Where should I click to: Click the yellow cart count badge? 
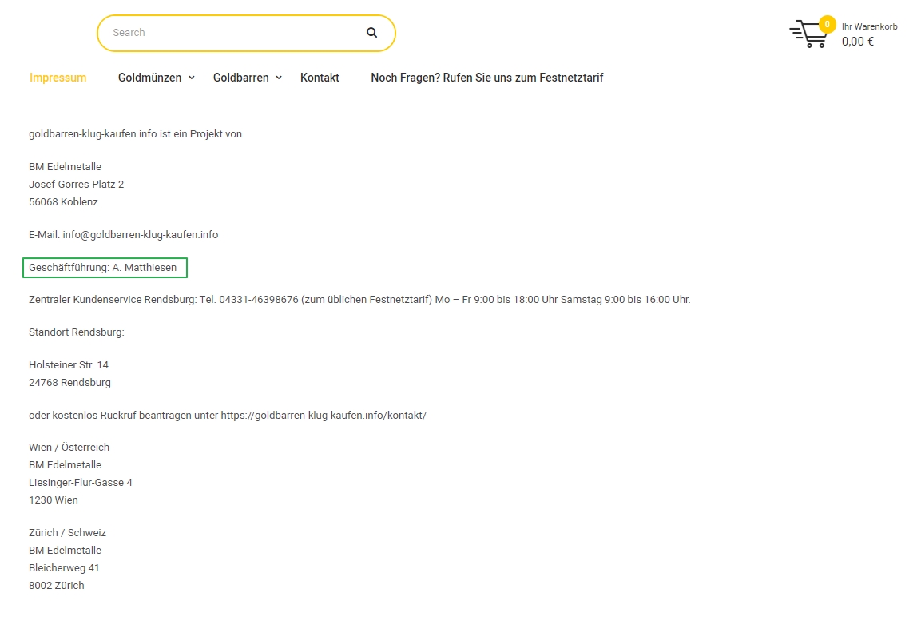click(827, 24)
